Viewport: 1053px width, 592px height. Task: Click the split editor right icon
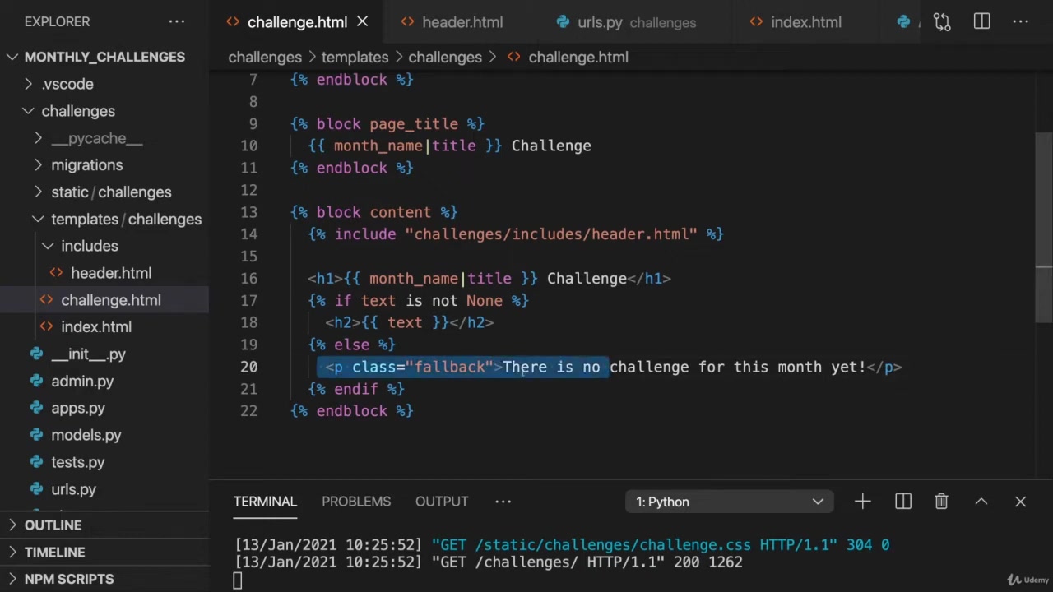(981, 22)
